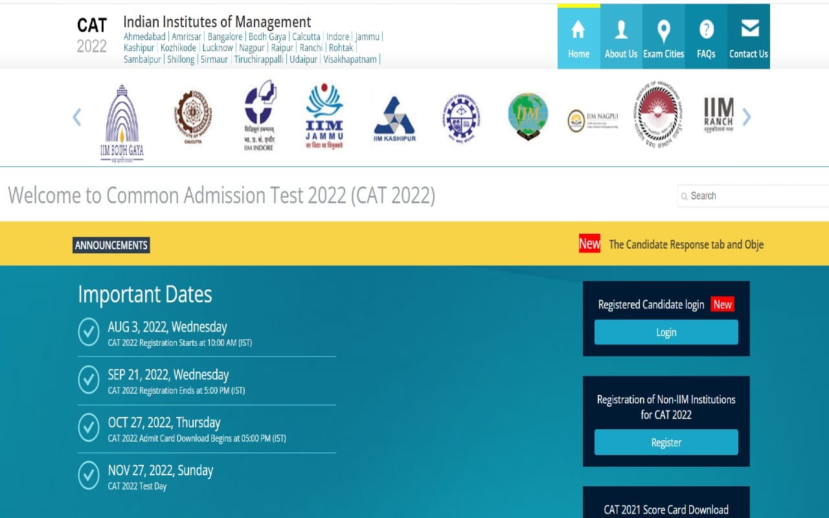Viewport: 829px width, 518px height.
Task: Click the left carousel arrow
Action: coord(77,117)
